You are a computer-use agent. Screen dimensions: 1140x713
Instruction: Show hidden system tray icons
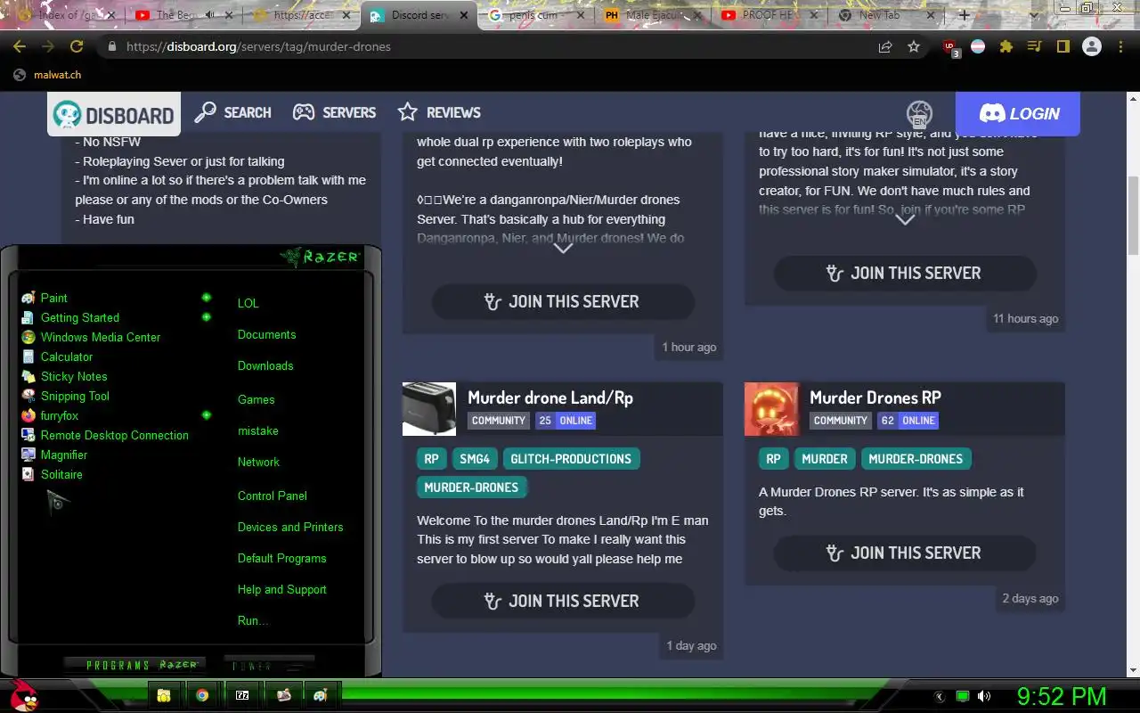click(940, 696)
